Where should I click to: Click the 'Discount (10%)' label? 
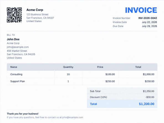tap(98, 97)
